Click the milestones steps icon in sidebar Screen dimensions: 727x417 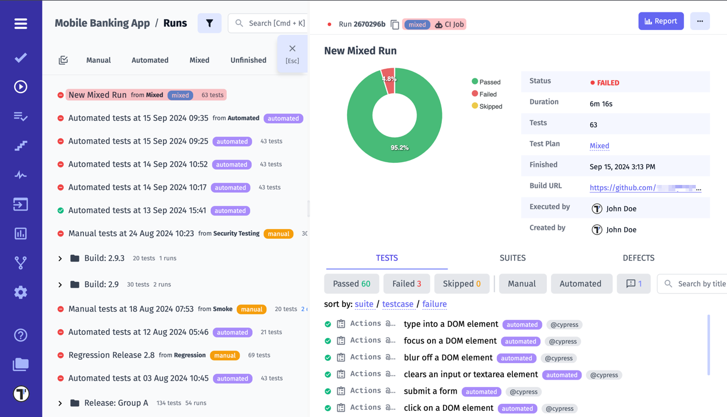(20, 146)
